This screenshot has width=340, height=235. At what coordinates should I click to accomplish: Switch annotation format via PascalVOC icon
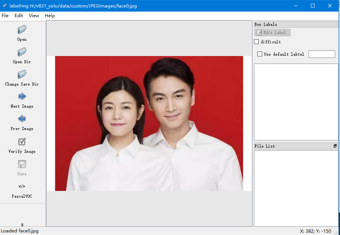(x=22, y=186)
